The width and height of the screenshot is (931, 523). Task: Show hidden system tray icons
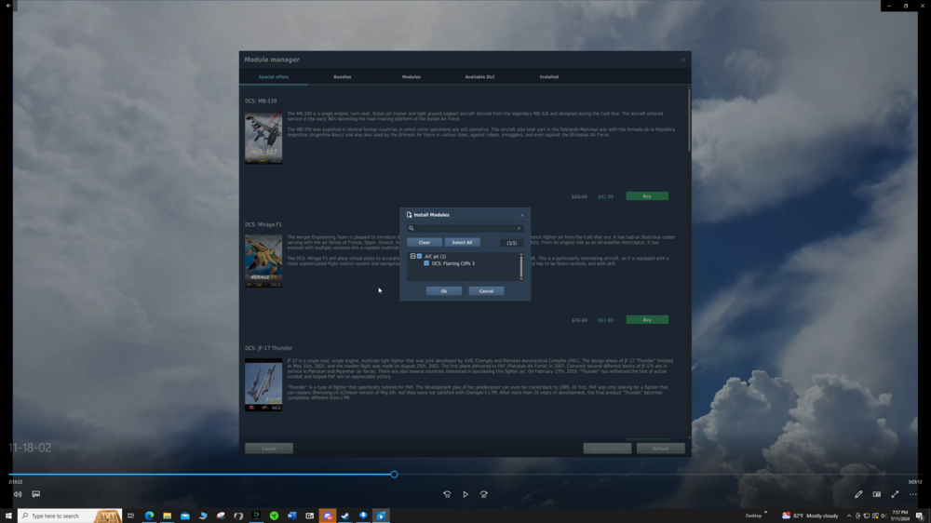tap(849, 516)
